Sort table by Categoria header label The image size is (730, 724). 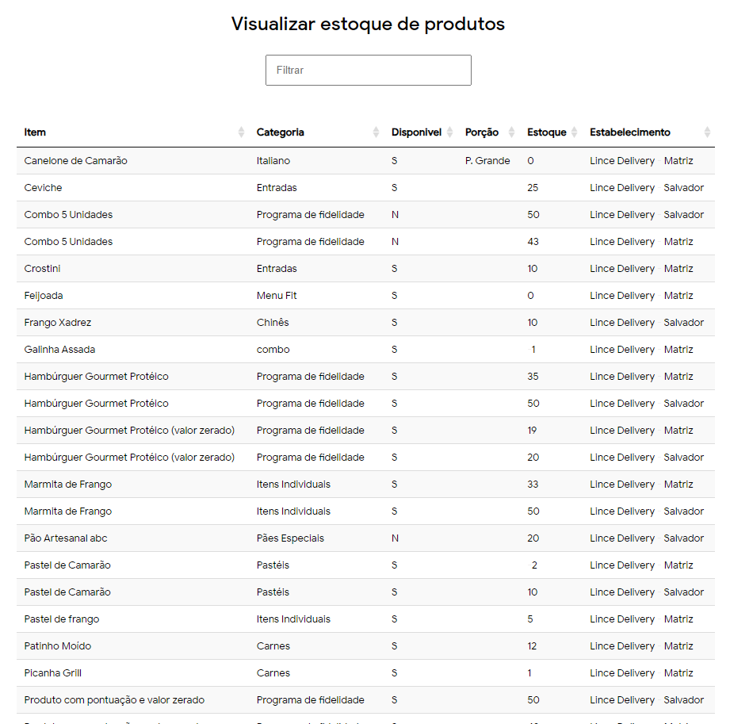[280, 132]
